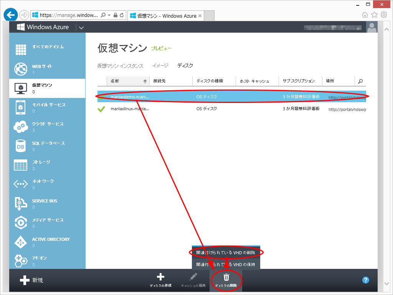Open the メディア サービス play icon
Viewport: 393px width, 295px height.
(21, 222)
